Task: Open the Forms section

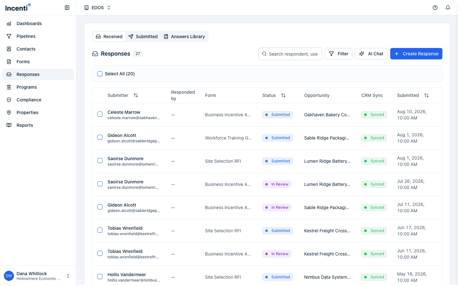Action: click(x=38, y=62)
